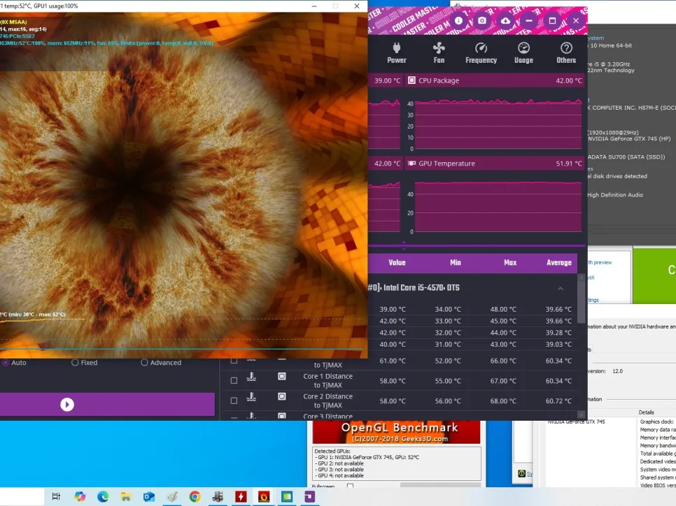
Task: Click the thermometer icon for Core 1 Distance
Action: coord(251,377)
